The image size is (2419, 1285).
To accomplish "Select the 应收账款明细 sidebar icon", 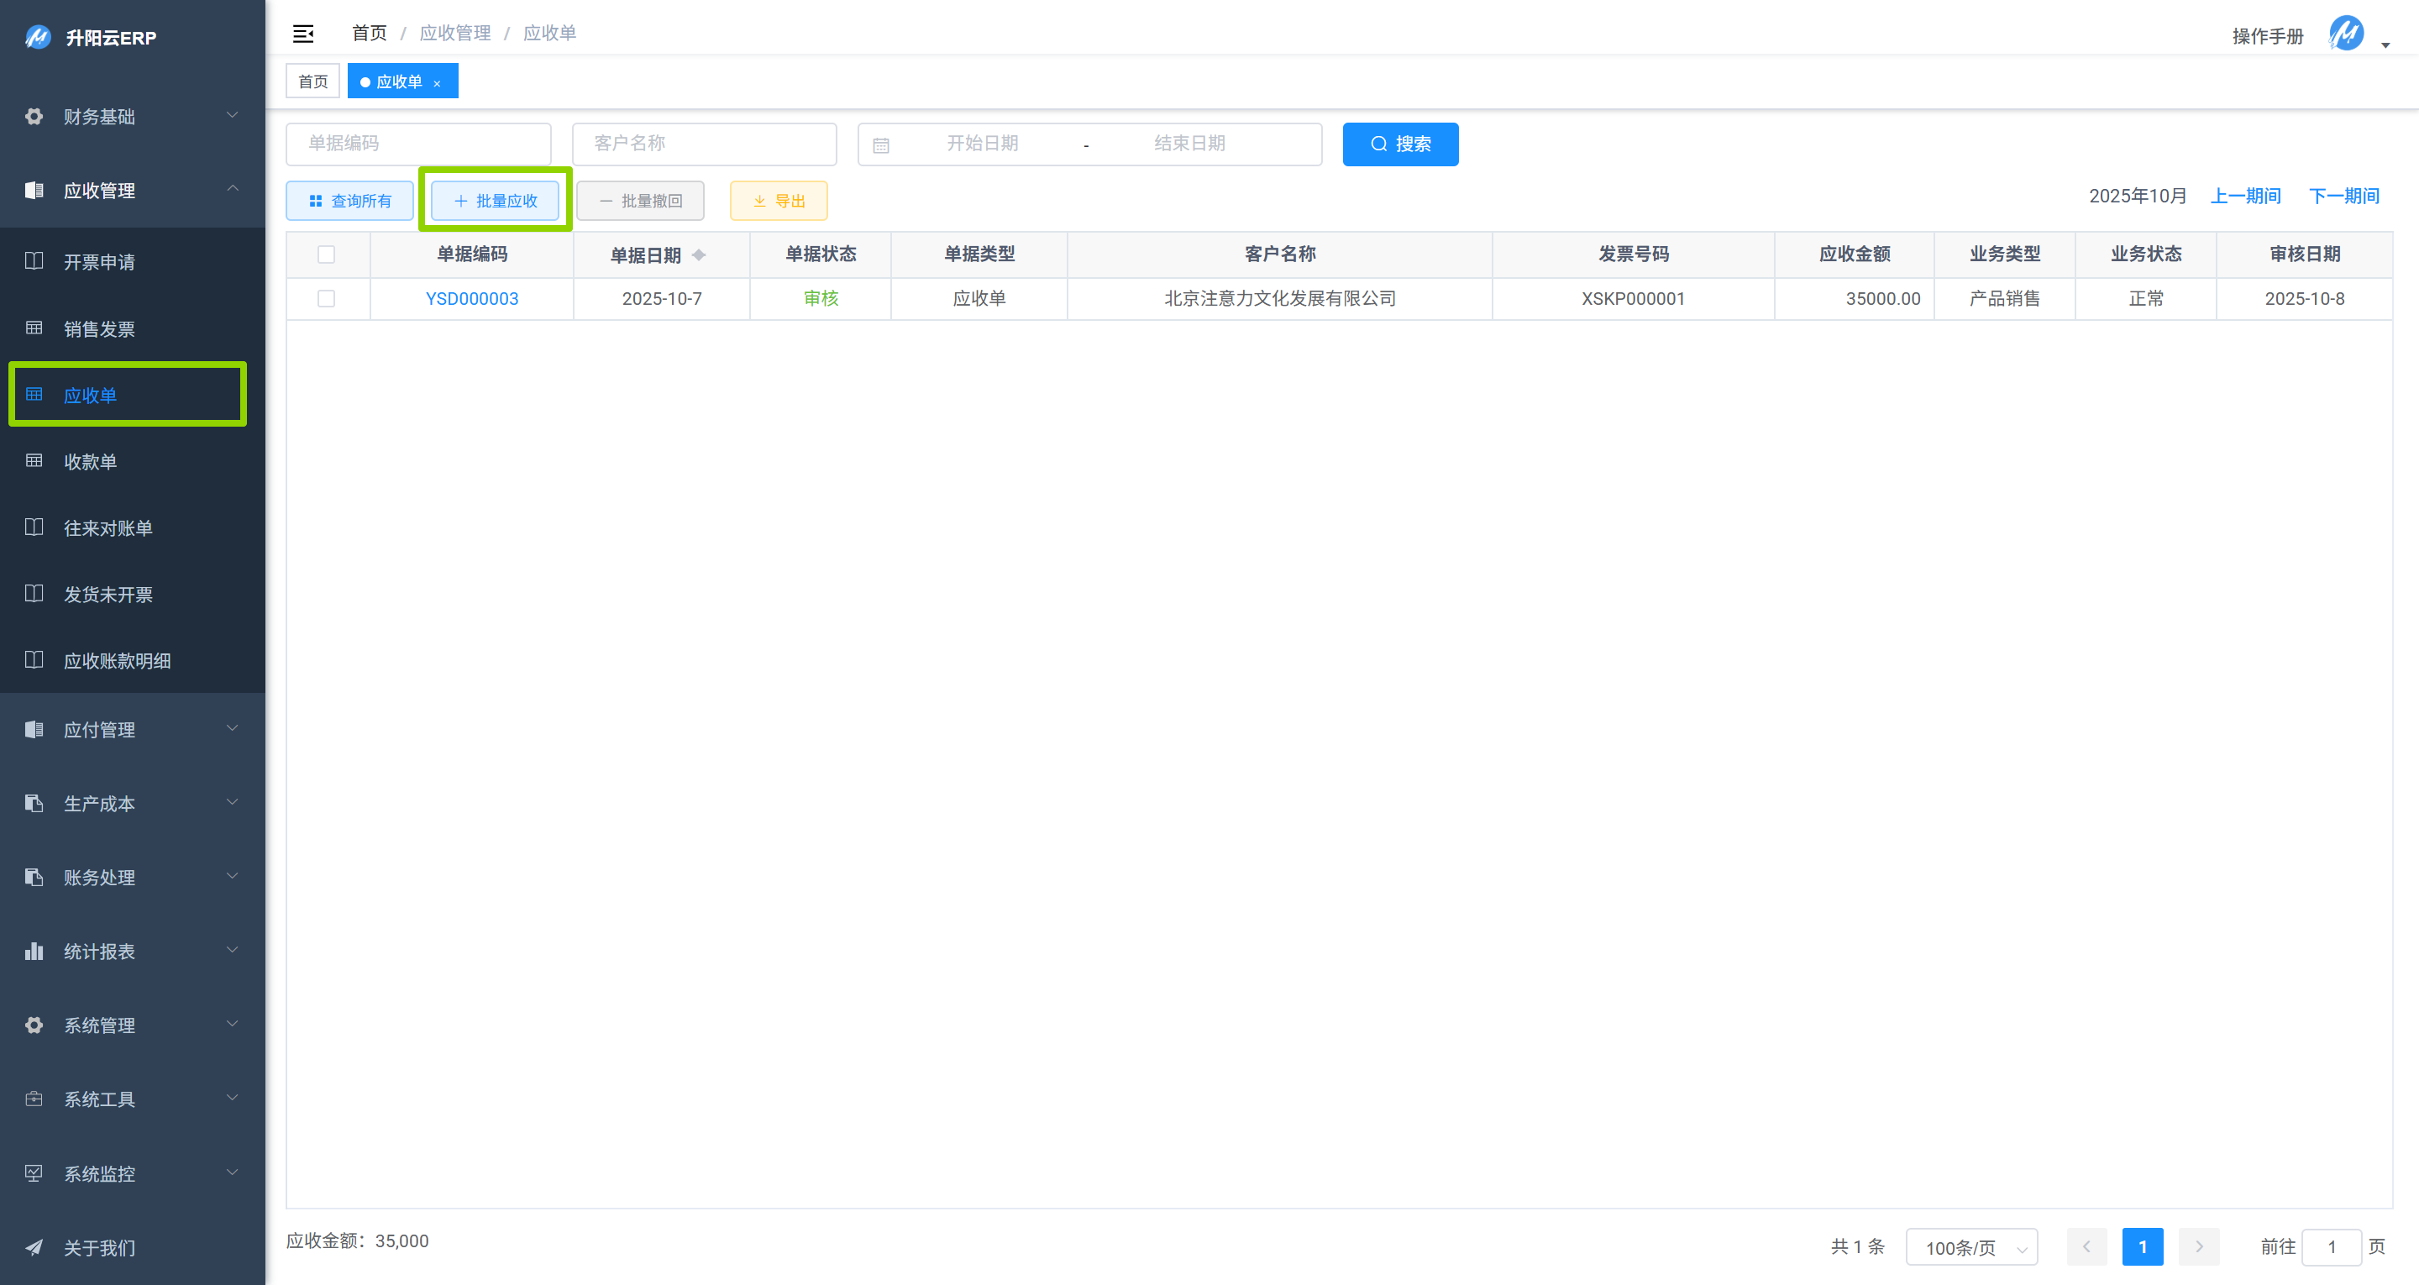I will pyautogui.click(x=34, y=659).
